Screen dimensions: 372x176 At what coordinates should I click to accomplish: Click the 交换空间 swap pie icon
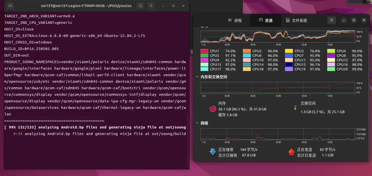point(295,108)
